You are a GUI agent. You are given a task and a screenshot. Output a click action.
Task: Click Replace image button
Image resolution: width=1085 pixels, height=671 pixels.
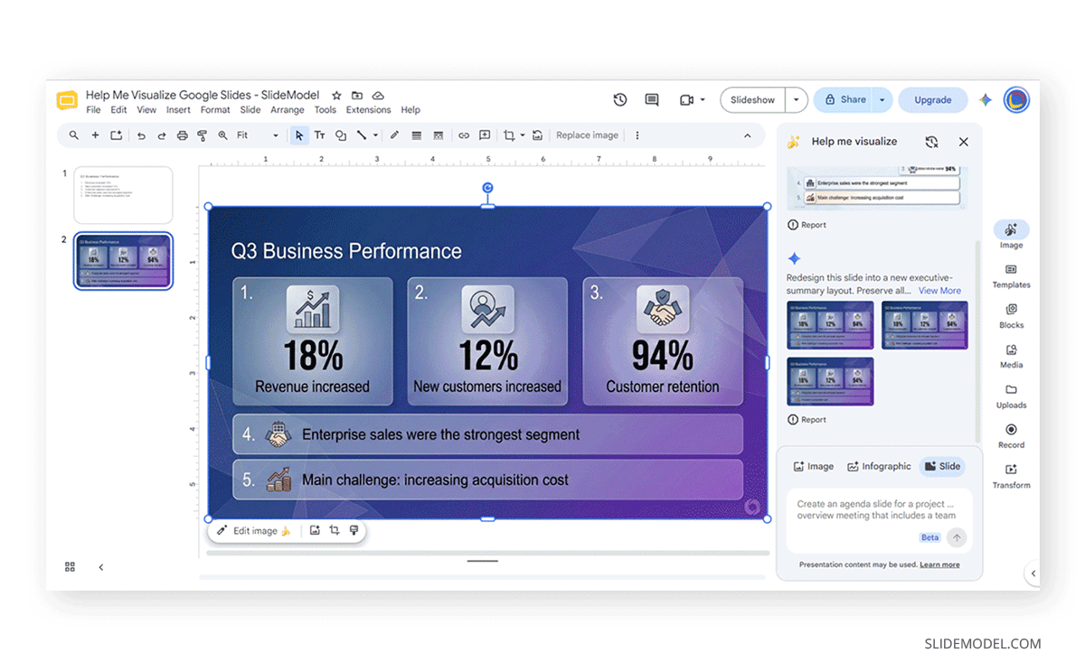tap(587, 135)
